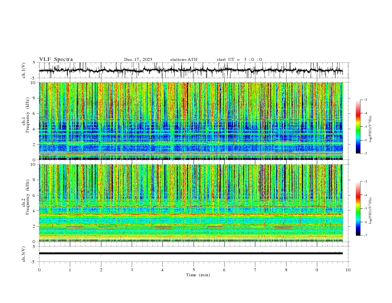Click the 'VLF Spectra' title text
The height and width of the screenshot is (303, 392).
[x=56, y=59]
